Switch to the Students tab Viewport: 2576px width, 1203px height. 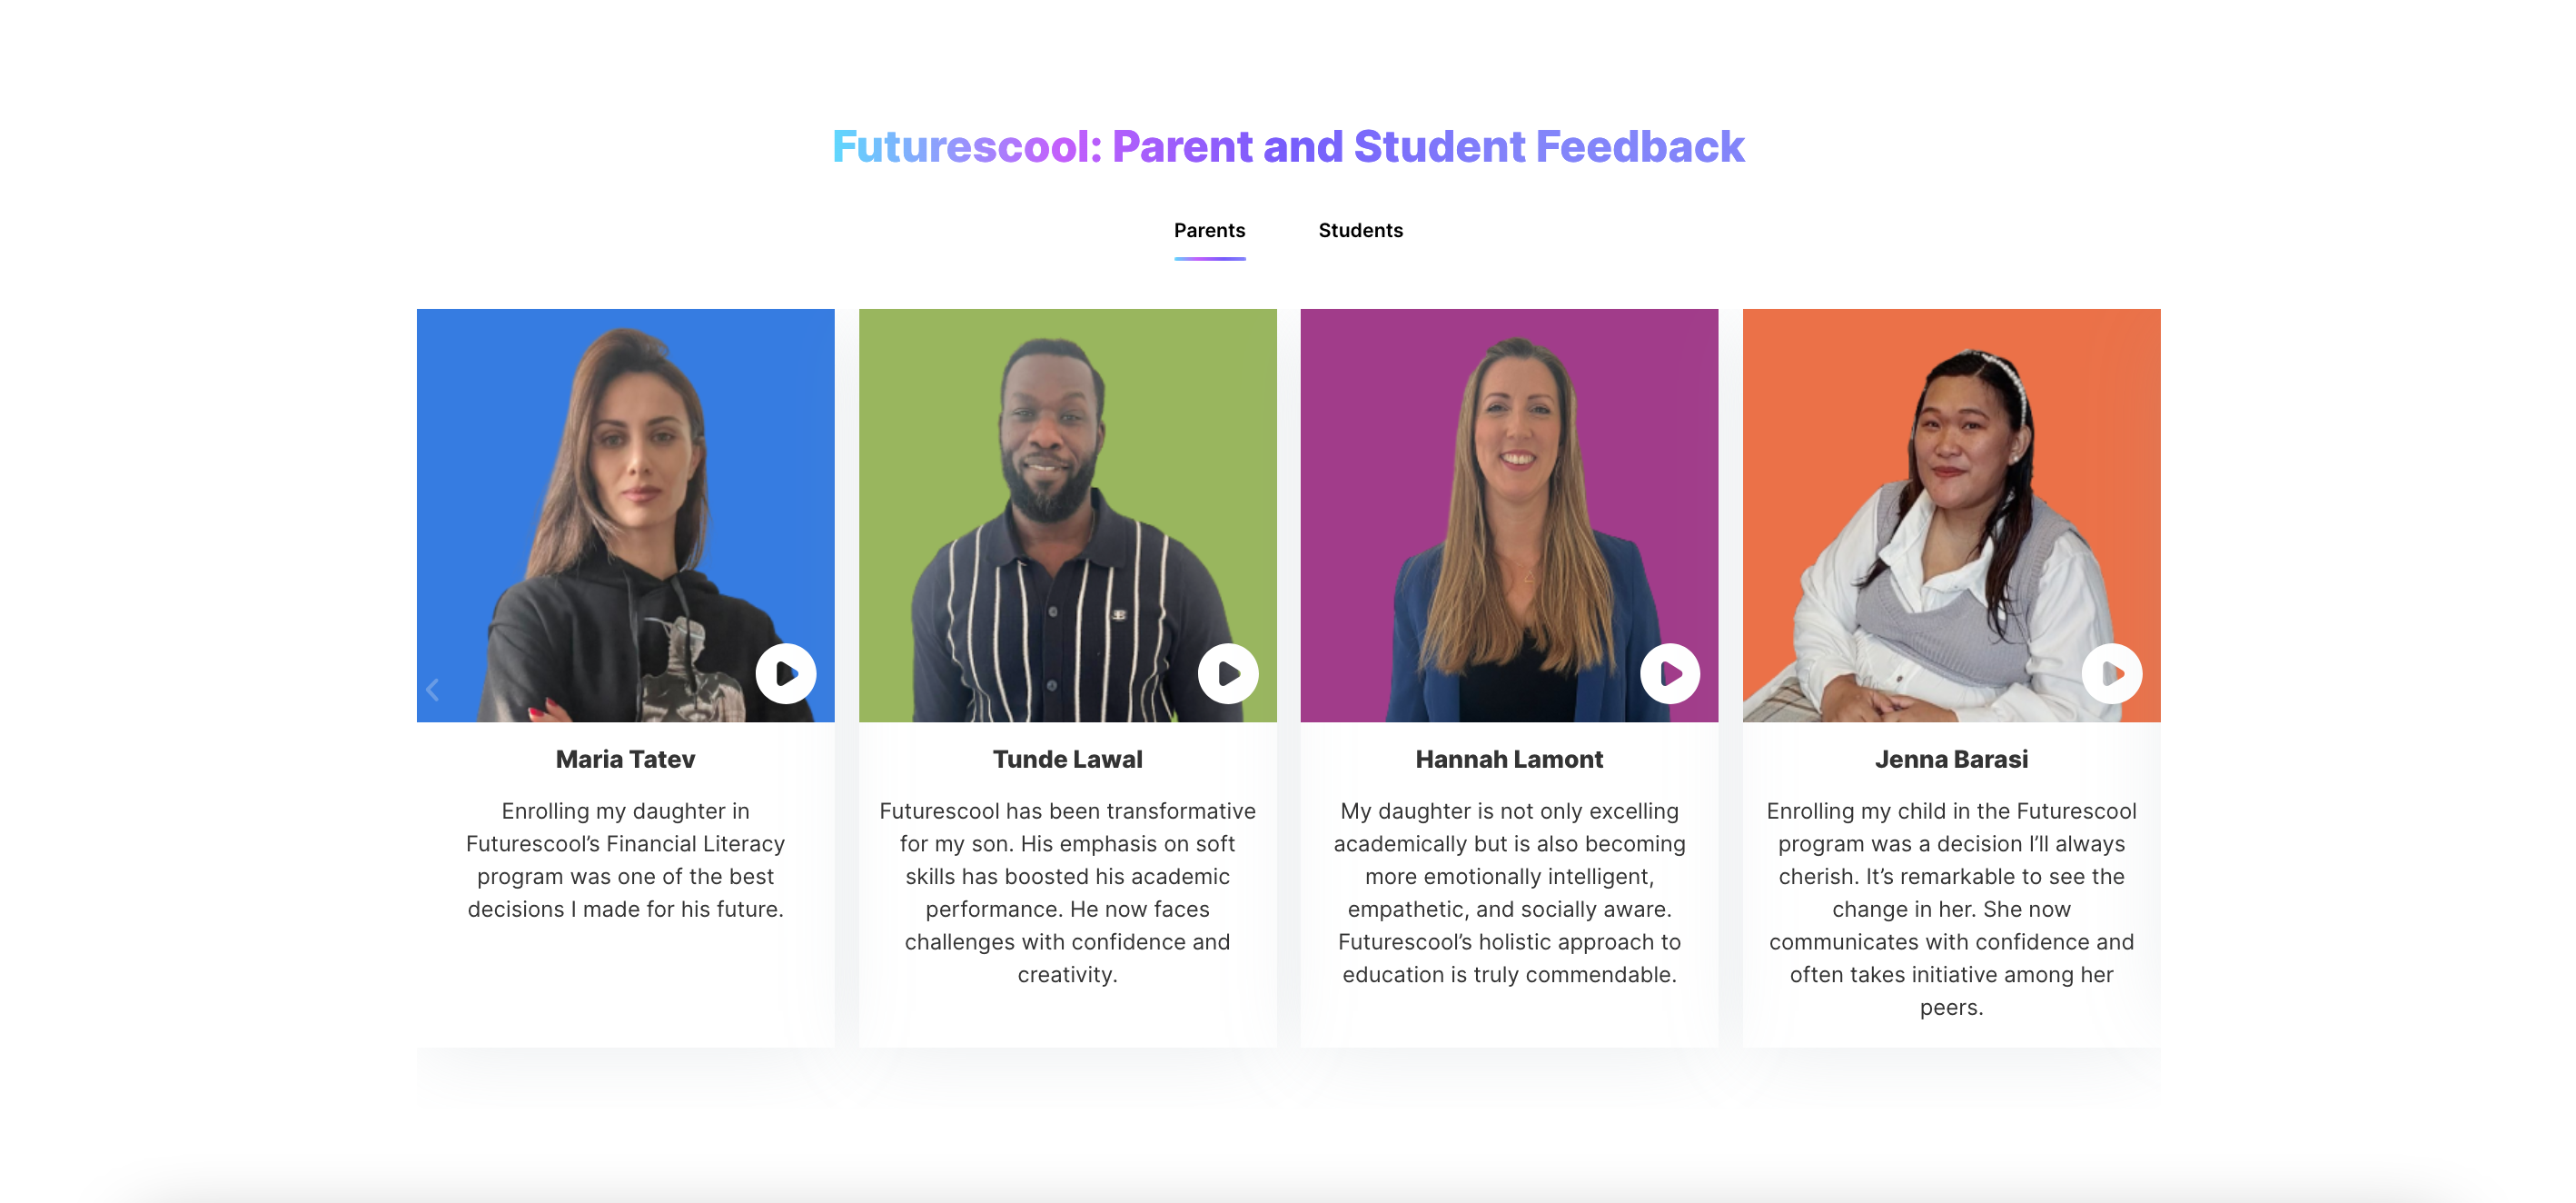1360,230
